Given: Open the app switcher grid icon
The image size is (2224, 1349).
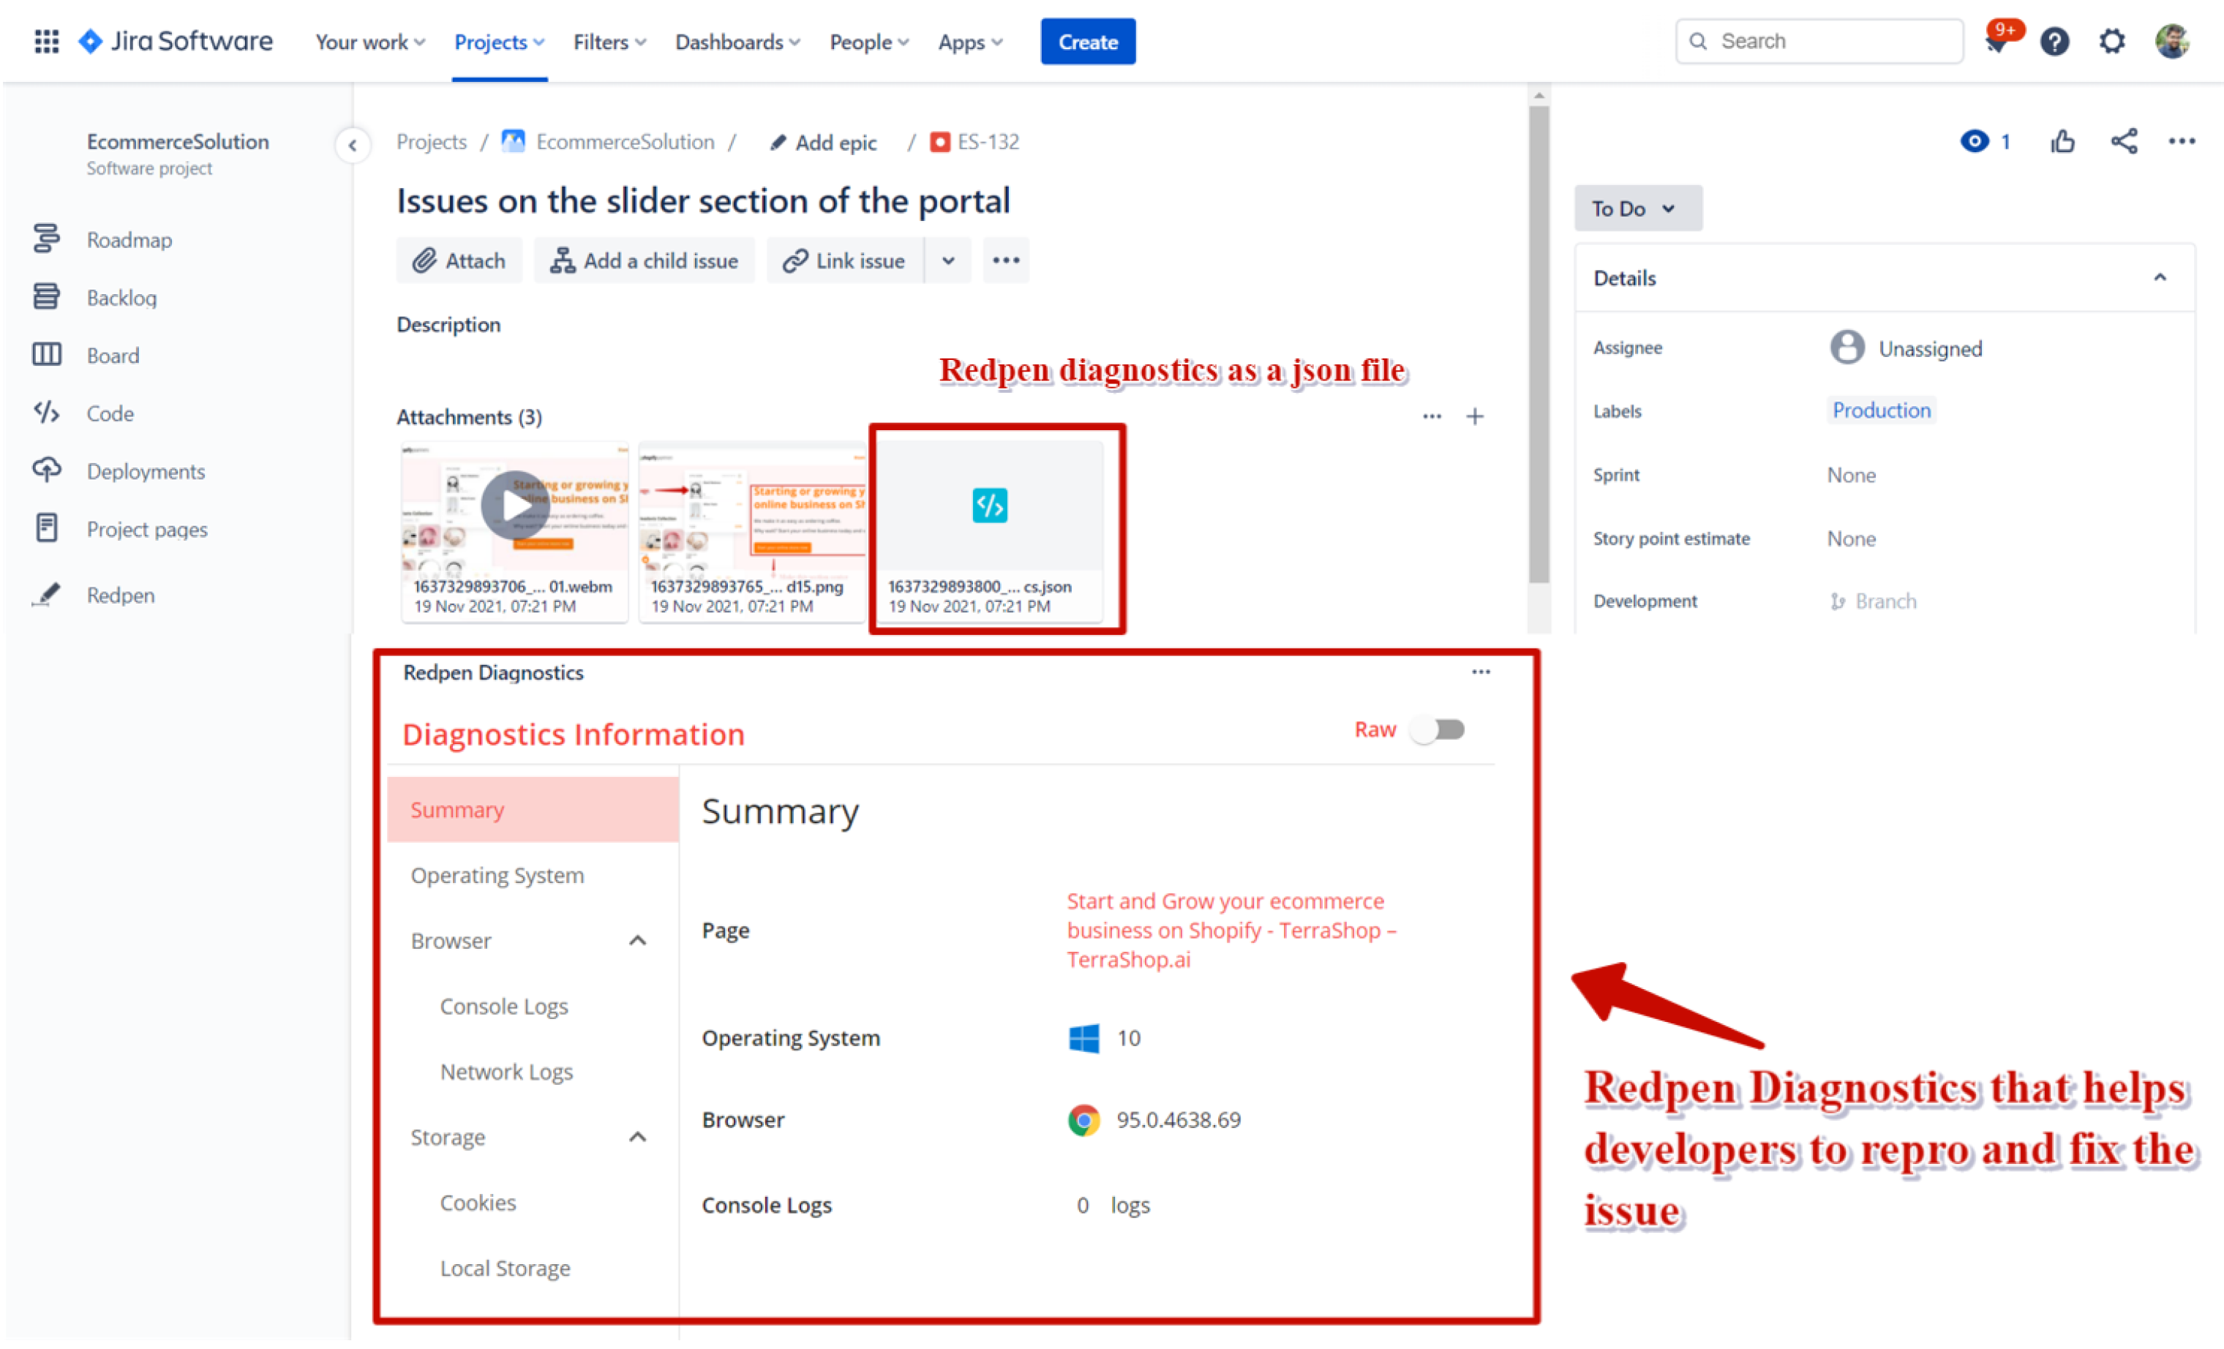Looking at the screenshot, I should tap(46, 42).
